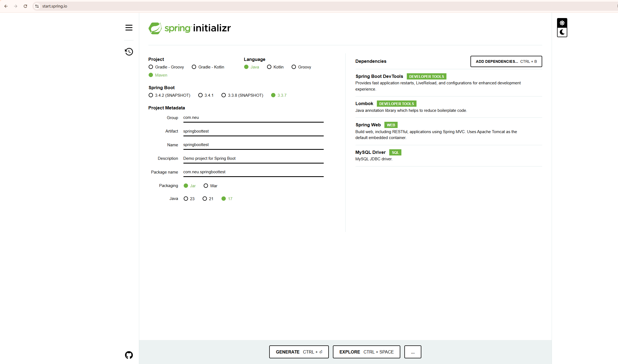Image resolution: width=618 pixels, height=364 pixels.
Task: Switch to dark theme moon icon
Action: point(562,32)
